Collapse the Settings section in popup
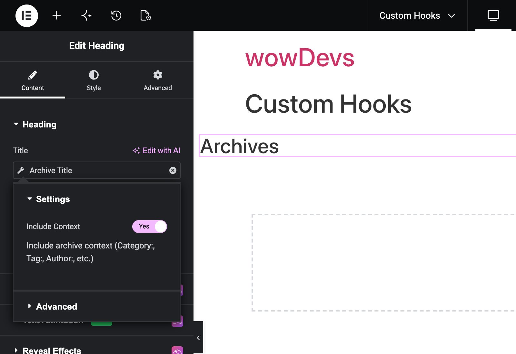The image size is (516, 354). coord(49,199)
